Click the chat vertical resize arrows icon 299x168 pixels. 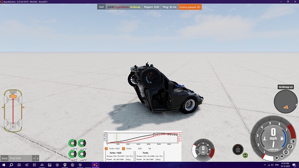[x=38, y=158]
